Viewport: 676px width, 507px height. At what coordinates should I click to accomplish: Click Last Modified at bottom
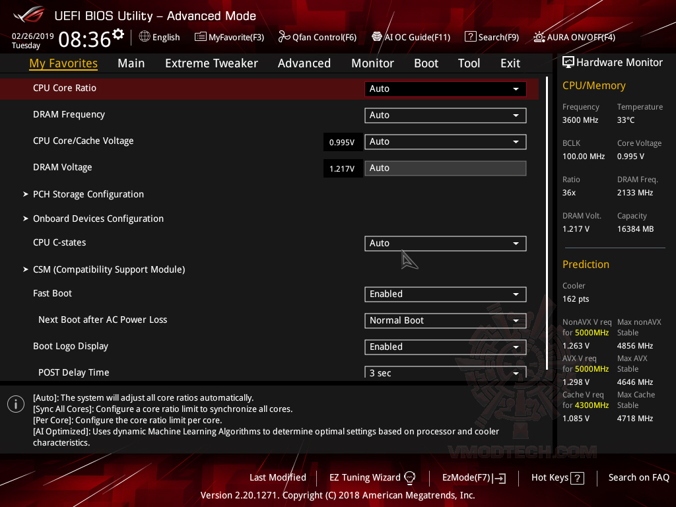(x=278, y=478)
